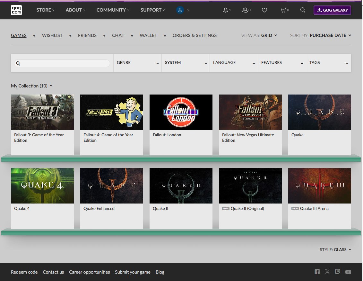Click NEW badge on Quake III Arena
This screenshot has height=281, width=363.
(295, 208)
